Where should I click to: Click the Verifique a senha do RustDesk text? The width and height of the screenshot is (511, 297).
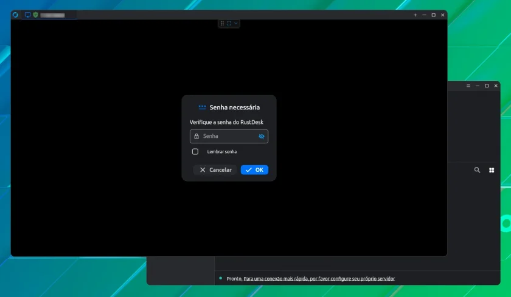pyautogui.click(x=226, y=122)
